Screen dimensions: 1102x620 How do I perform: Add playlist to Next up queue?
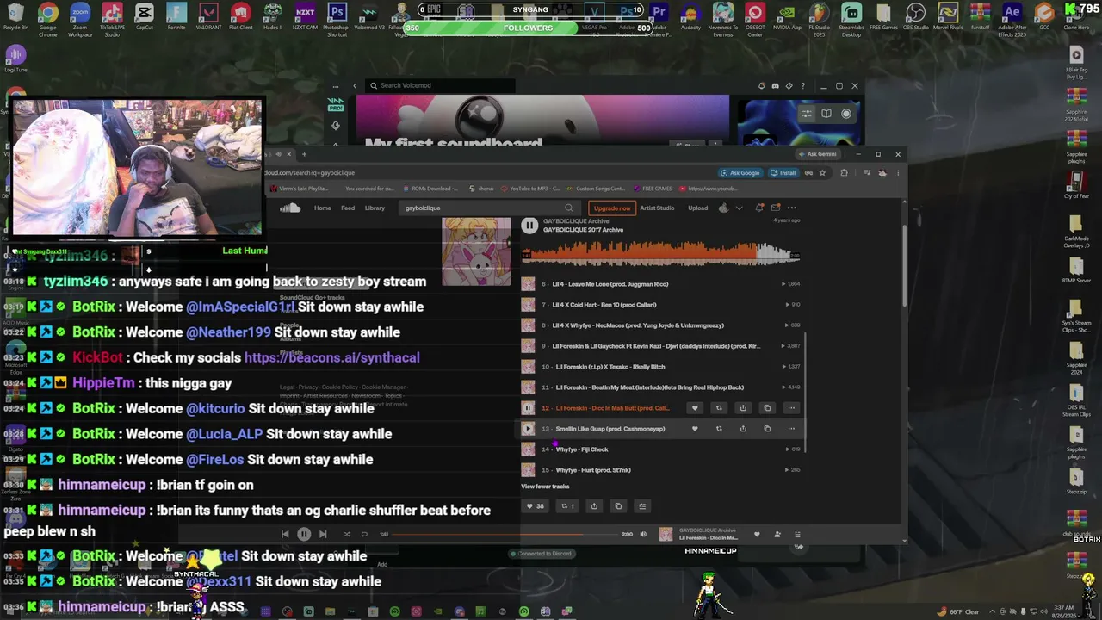642,506
